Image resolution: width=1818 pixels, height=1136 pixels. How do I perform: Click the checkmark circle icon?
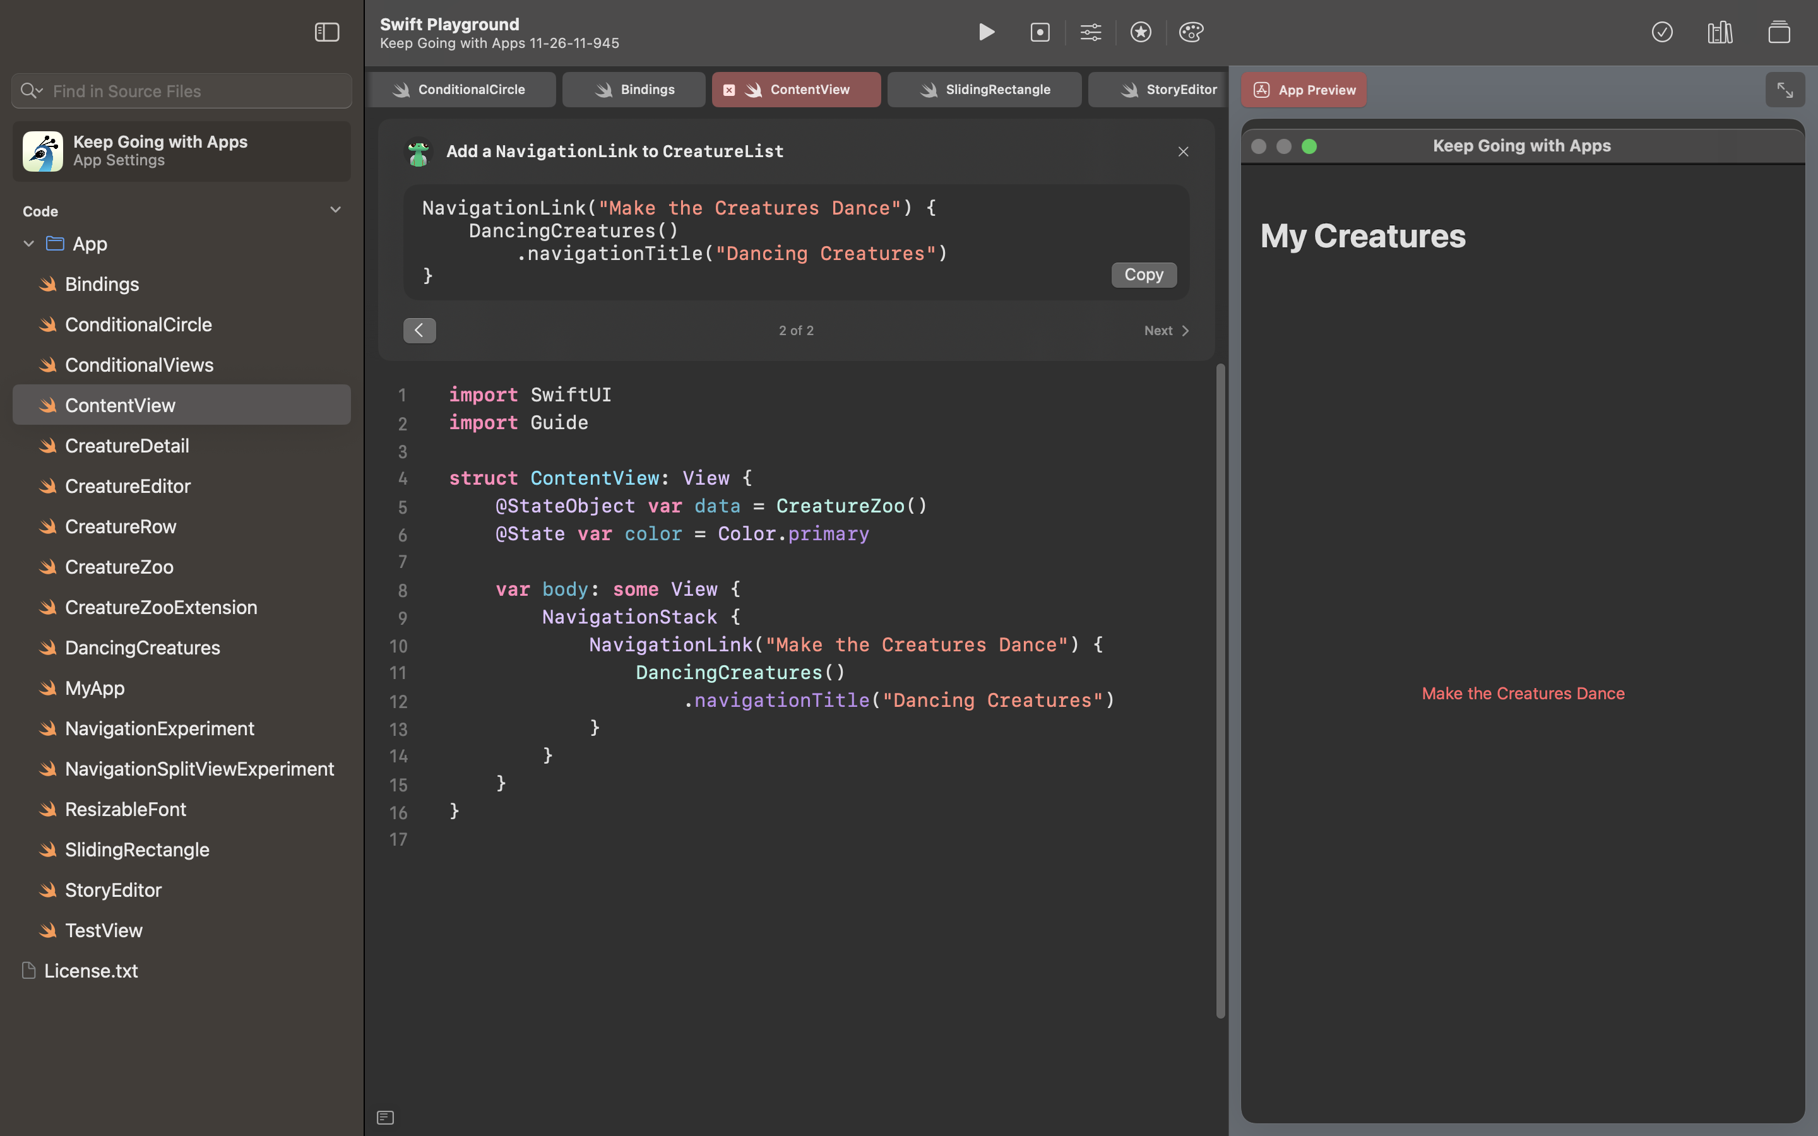click(x=1661, y=32)
